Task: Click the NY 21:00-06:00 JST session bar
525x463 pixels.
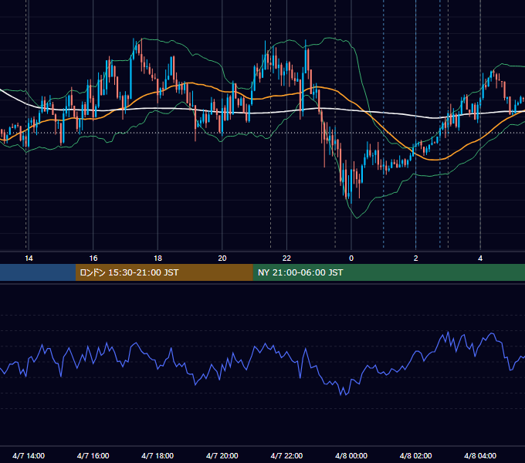Action: click(388, 272)
